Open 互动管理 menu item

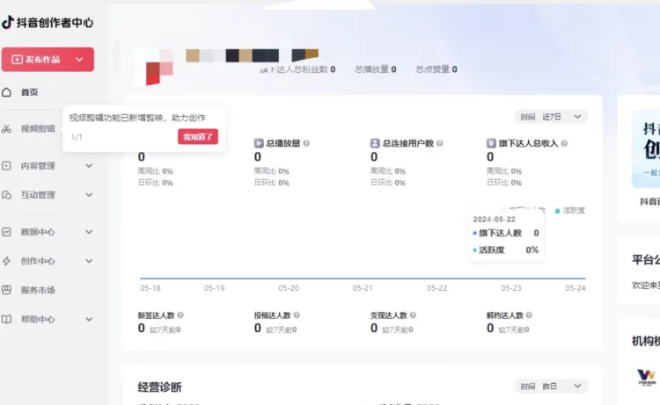(38, 195)
